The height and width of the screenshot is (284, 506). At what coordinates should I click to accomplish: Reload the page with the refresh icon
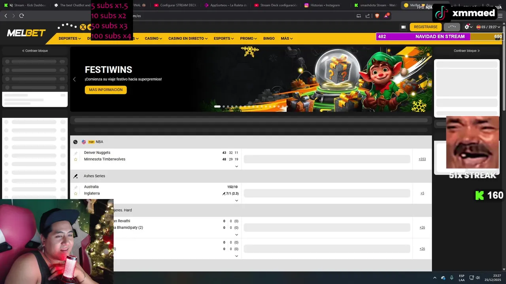[x=21, y=16]
